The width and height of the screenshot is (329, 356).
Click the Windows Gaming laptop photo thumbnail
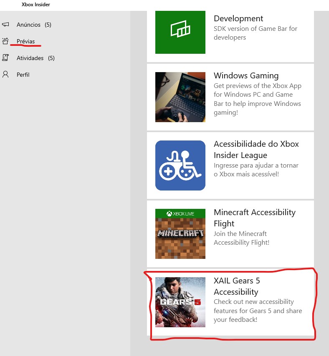(x=180, y=97)
